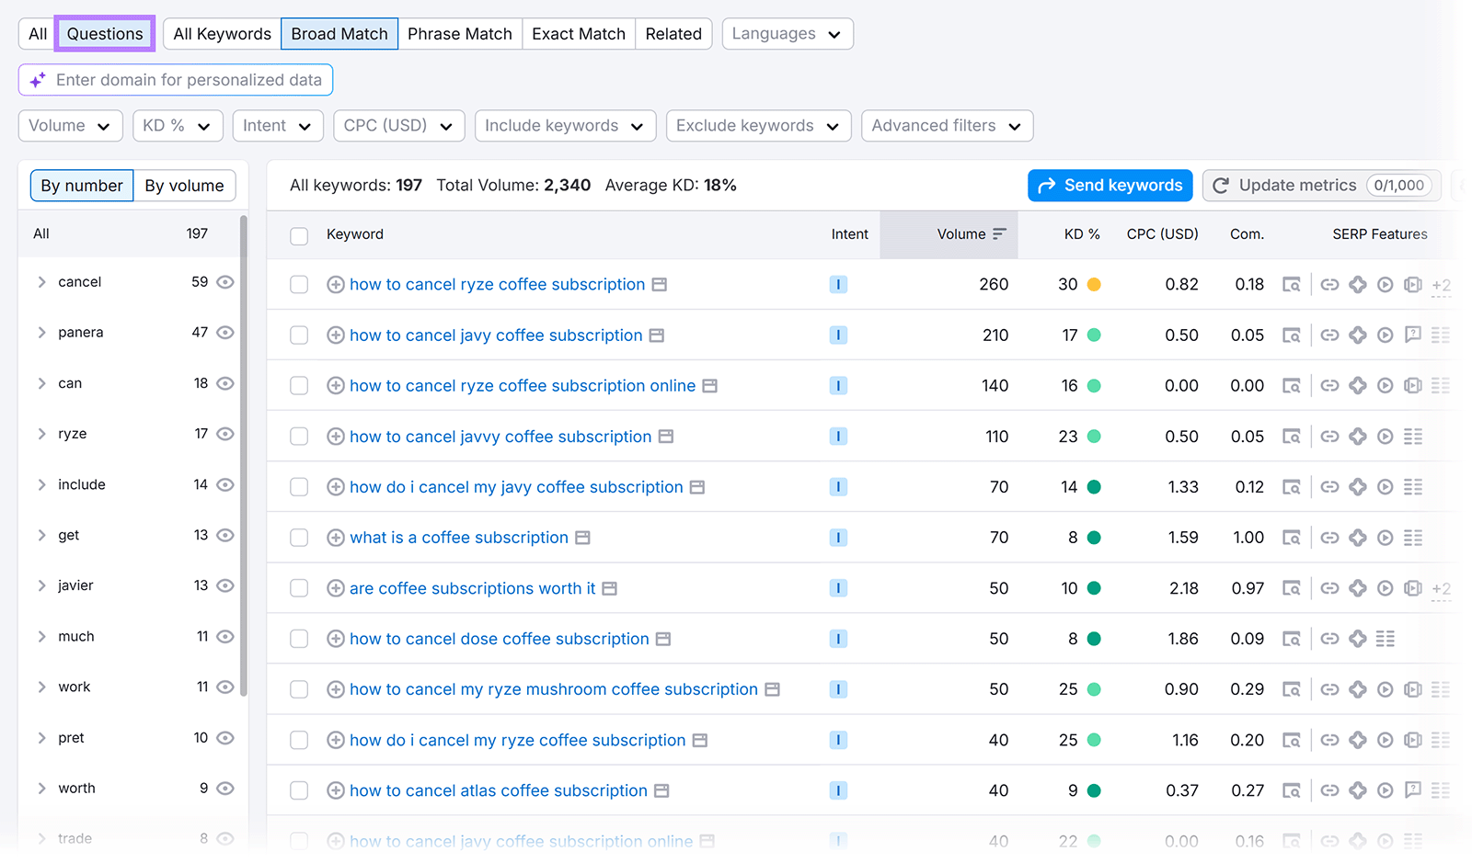
Task: Click green KD indicator dot in 'how to cancel dose coffee' row
Action: [1094, 639]
